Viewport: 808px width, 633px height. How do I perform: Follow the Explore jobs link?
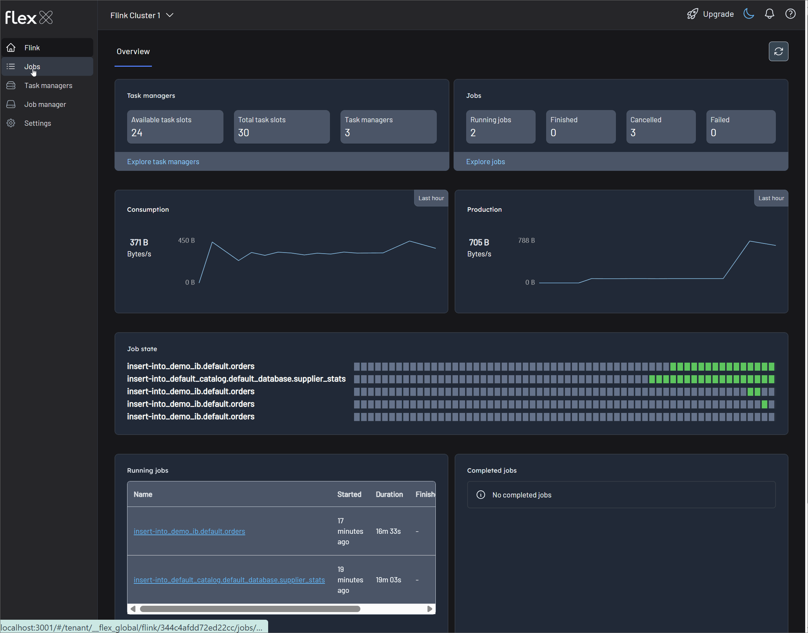click(485, 162)
